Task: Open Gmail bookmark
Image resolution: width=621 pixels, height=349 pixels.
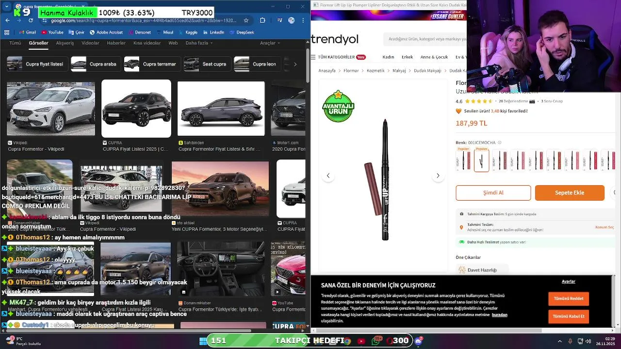Action: click(x=28, y=32)
